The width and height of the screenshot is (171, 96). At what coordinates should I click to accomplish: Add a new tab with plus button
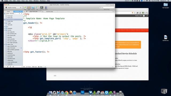point(24,11)
